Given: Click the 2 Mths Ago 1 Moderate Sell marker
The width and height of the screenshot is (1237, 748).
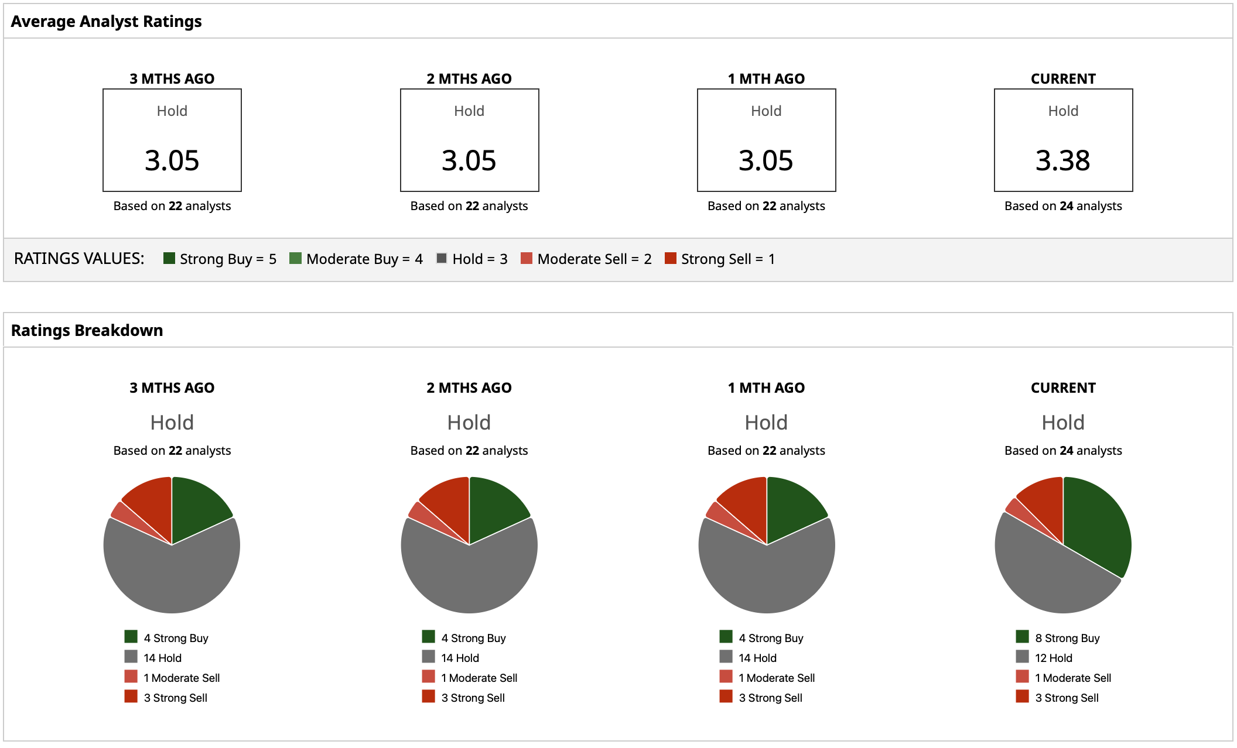Looking at the screenshot, I should pos(428,677).
